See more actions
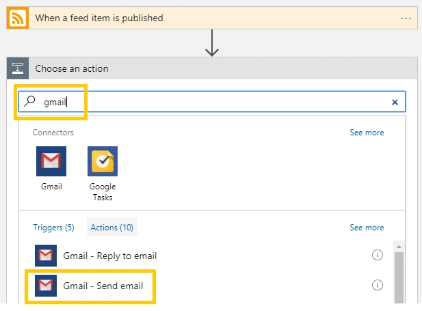The image size is (422, 311). pos(367,228)
